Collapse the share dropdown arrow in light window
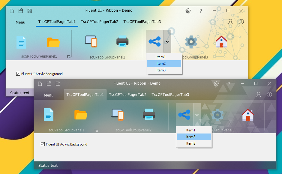 [167, 42]
